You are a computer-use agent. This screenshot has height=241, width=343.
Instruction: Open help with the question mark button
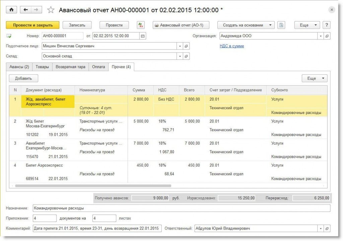click(327, 25)
